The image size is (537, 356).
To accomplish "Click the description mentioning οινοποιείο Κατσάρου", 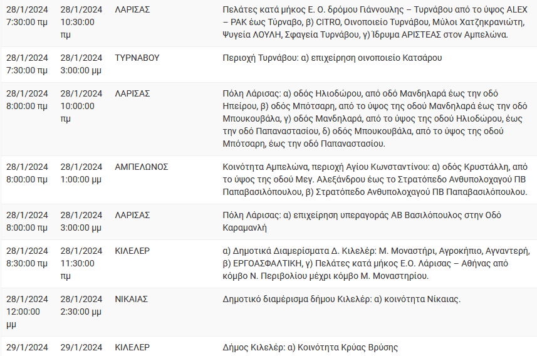I will point(332,58).
